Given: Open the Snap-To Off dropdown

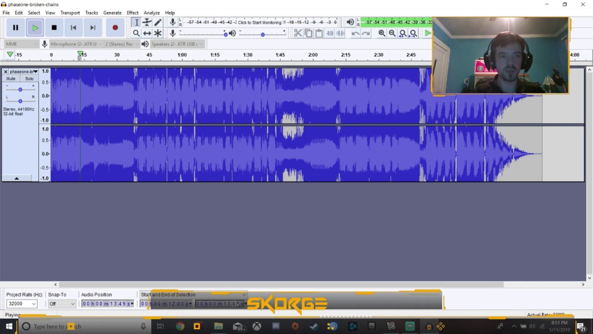Looking at the screenshot, I should click(62, 304).
